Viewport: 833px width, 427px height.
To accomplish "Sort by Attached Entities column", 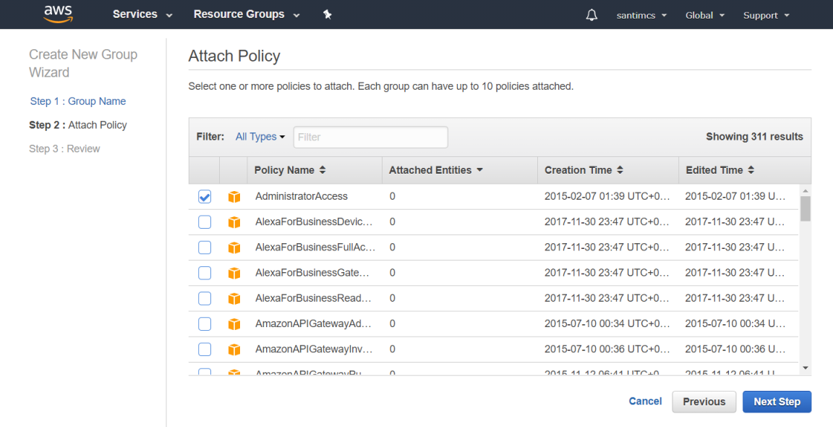I will (435, 170).
